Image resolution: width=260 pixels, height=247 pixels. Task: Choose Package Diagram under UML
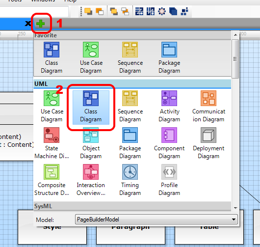pos(130,143)
